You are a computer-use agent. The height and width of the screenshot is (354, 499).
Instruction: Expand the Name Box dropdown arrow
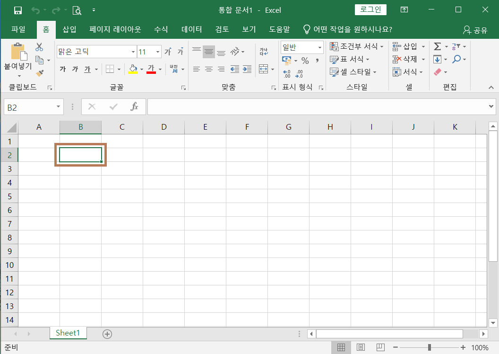coord(58,107)
